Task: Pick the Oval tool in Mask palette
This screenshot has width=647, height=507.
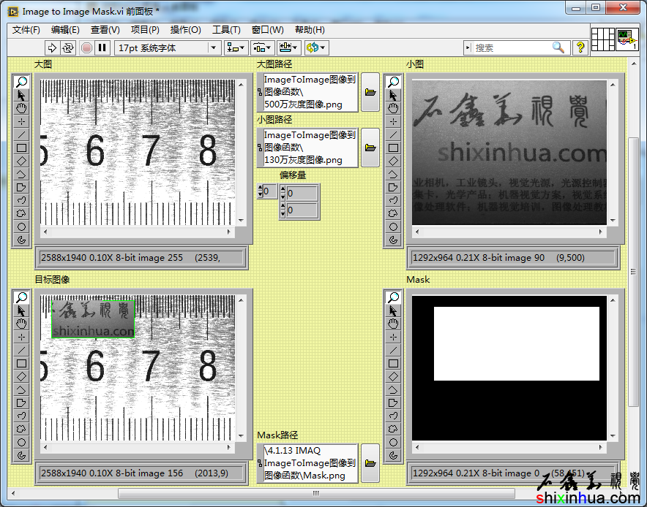Action: [394, 442]
